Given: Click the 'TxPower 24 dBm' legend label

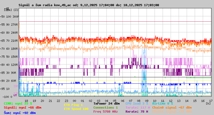Looking at the screenshot, I should pos(106,103).
